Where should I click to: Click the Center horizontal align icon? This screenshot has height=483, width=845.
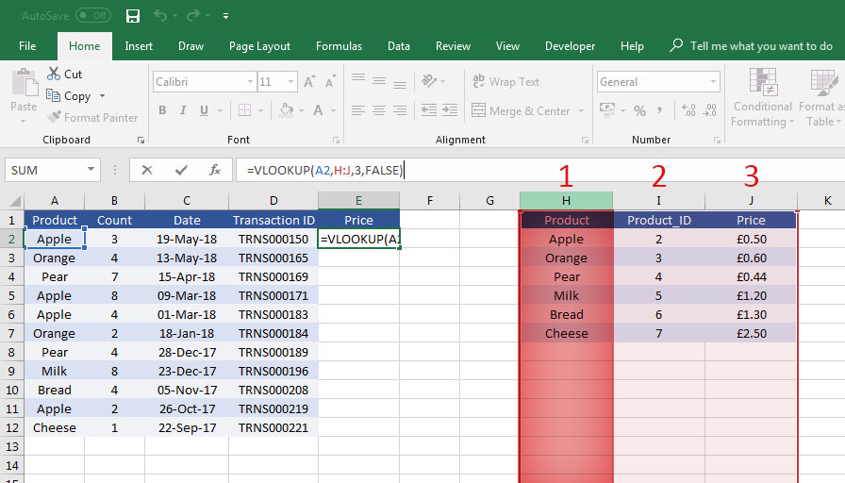[x=379, y=110]
